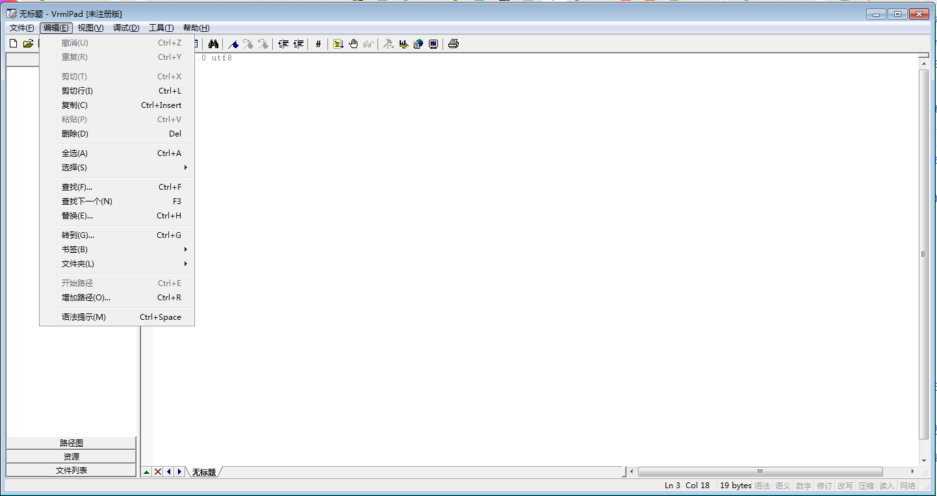This screenshot has width=937, height=496.
Task: Open the 文件(F) menu
Action: point(22,27)
